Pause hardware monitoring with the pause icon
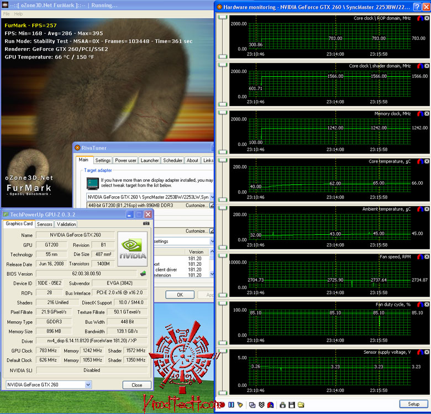The image size is (431, 414). pos(231,405)
